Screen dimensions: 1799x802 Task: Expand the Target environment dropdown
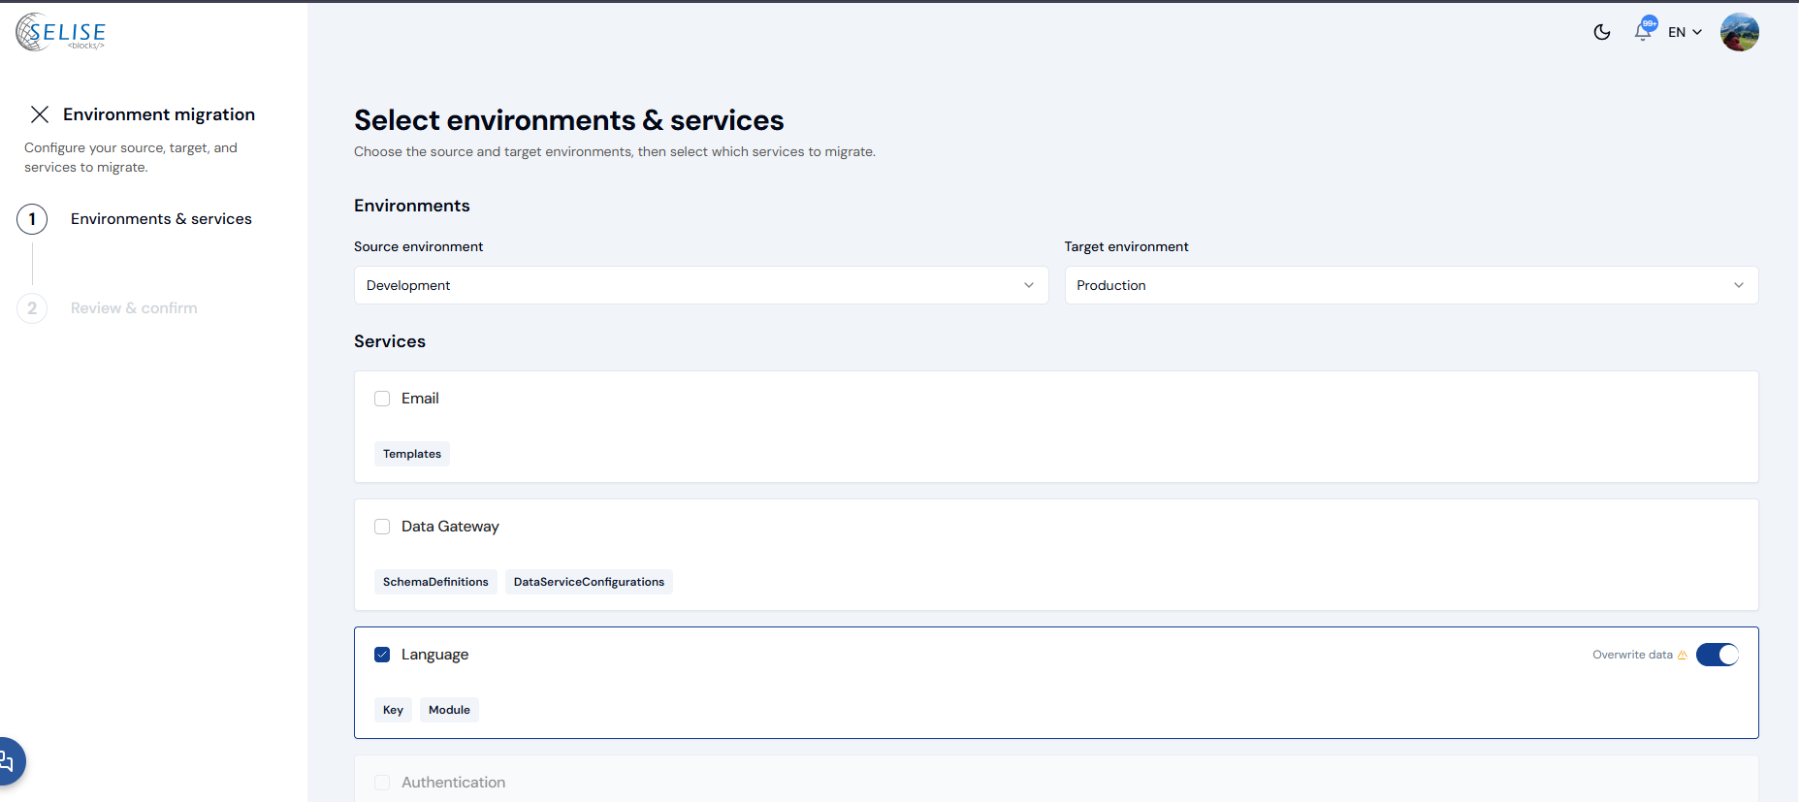[x=1410, y=285]
